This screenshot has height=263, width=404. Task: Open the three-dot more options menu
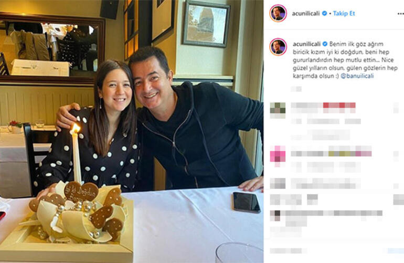click(400, 14)
